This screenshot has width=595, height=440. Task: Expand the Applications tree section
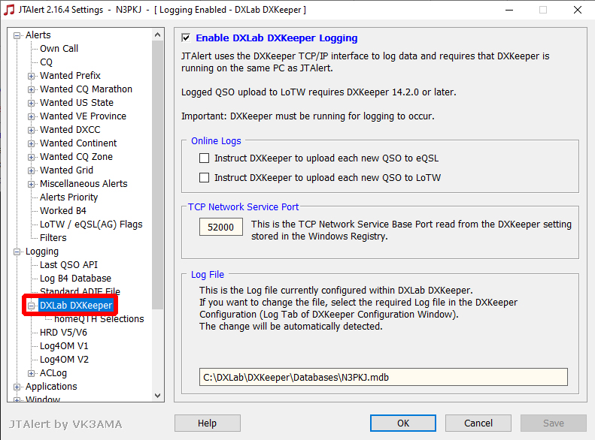(17, 387)
